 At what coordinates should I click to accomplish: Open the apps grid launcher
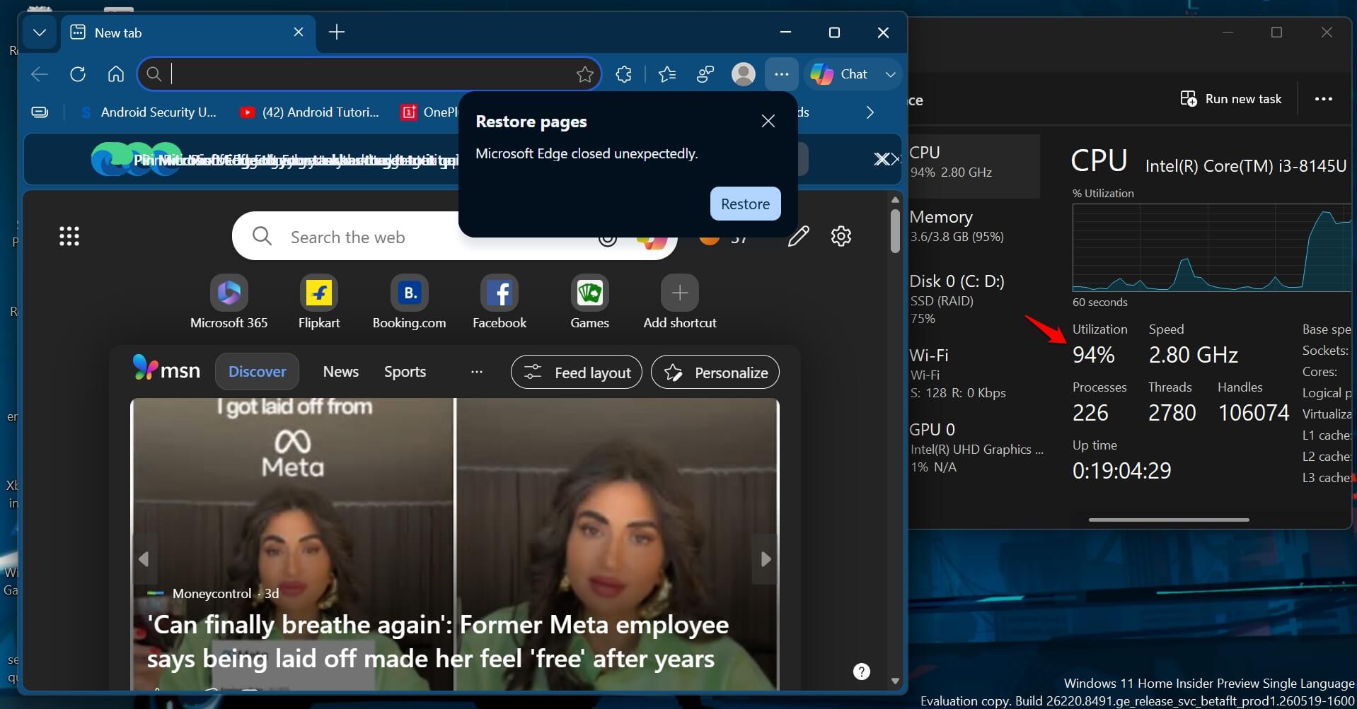tap(69, 236)
